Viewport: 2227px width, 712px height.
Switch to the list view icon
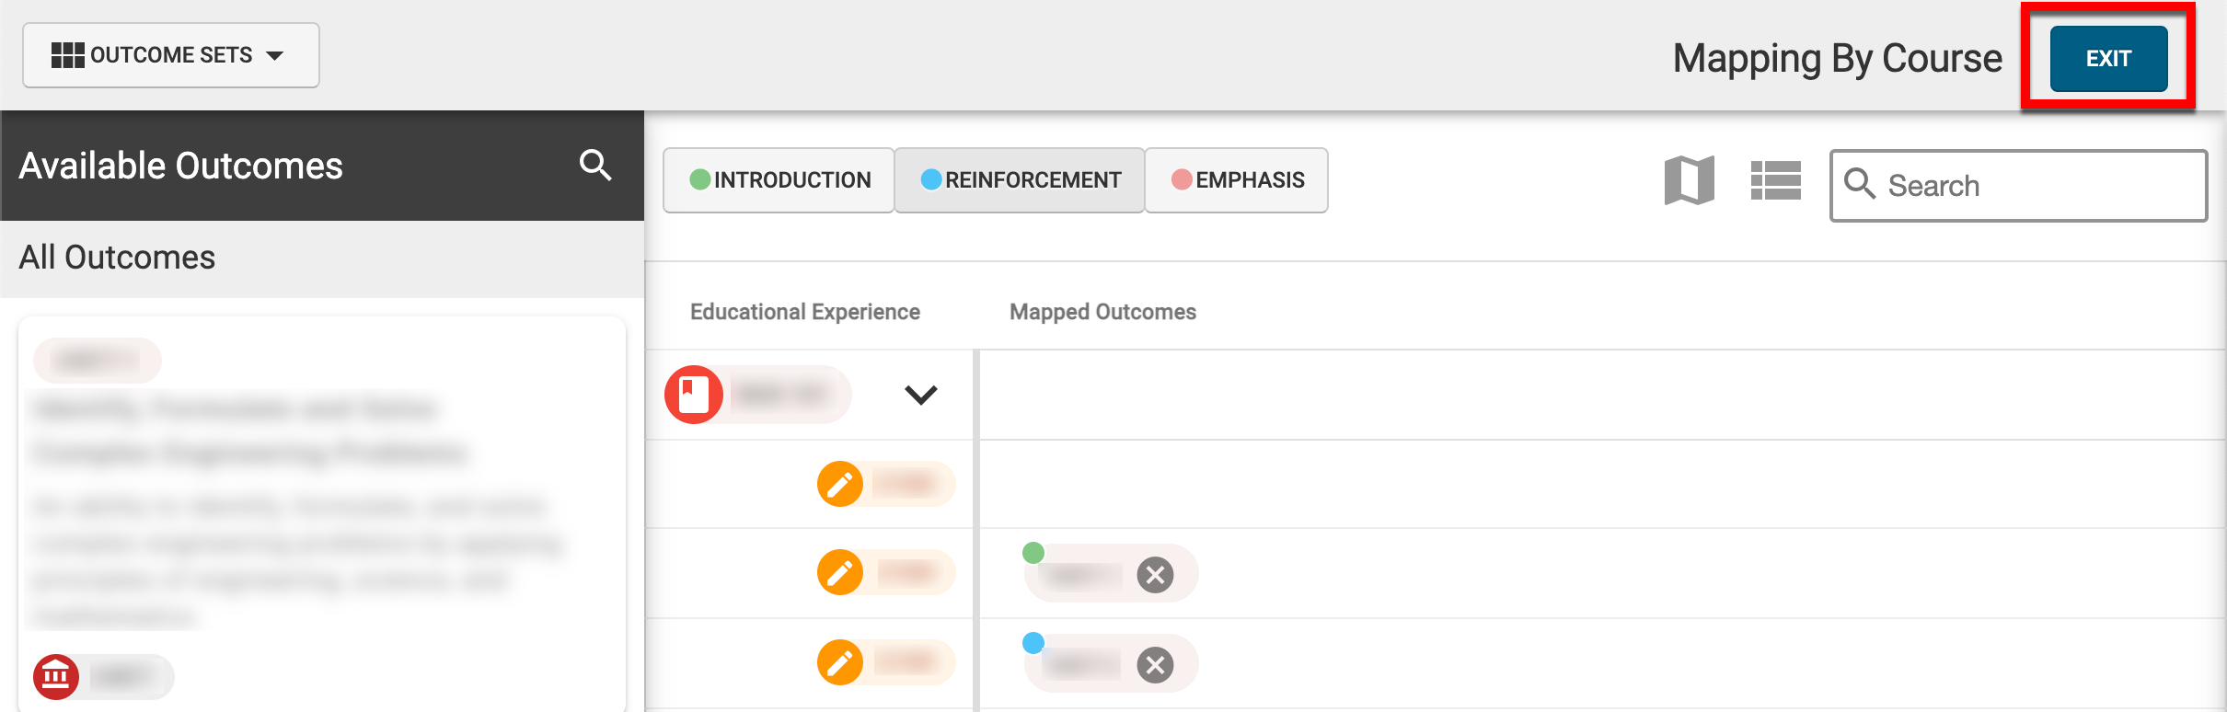[1775, 180]
